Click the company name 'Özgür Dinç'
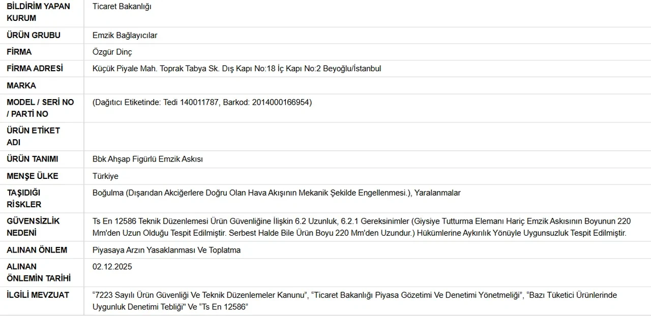Image resolution: width=651 pixels, height=316 pixels. click(x=112, y=52)
